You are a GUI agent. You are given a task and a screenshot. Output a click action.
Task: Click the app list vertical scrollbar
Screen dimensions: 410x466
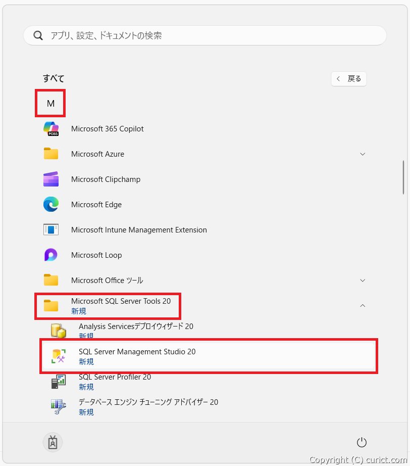pos(403,177)
